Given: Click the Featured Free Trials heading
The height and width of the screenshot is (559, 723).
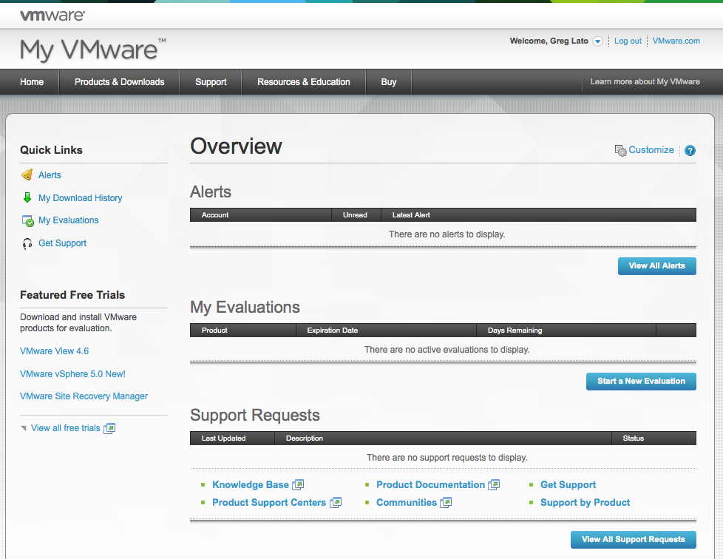Looking at the screenshot, I should pos(72,295).
